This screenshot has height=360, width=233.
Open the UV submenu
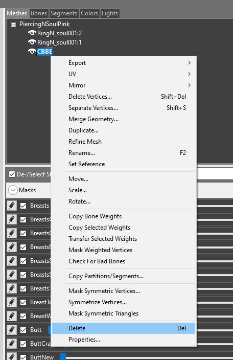[x=124, y=74]
